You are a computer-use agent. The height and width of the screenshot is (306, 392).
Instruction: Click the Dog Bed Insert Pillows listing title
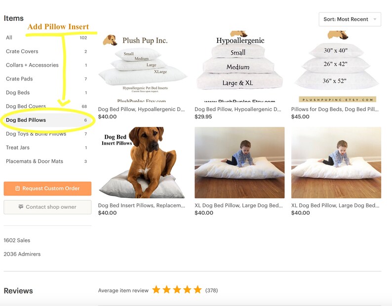142,205
